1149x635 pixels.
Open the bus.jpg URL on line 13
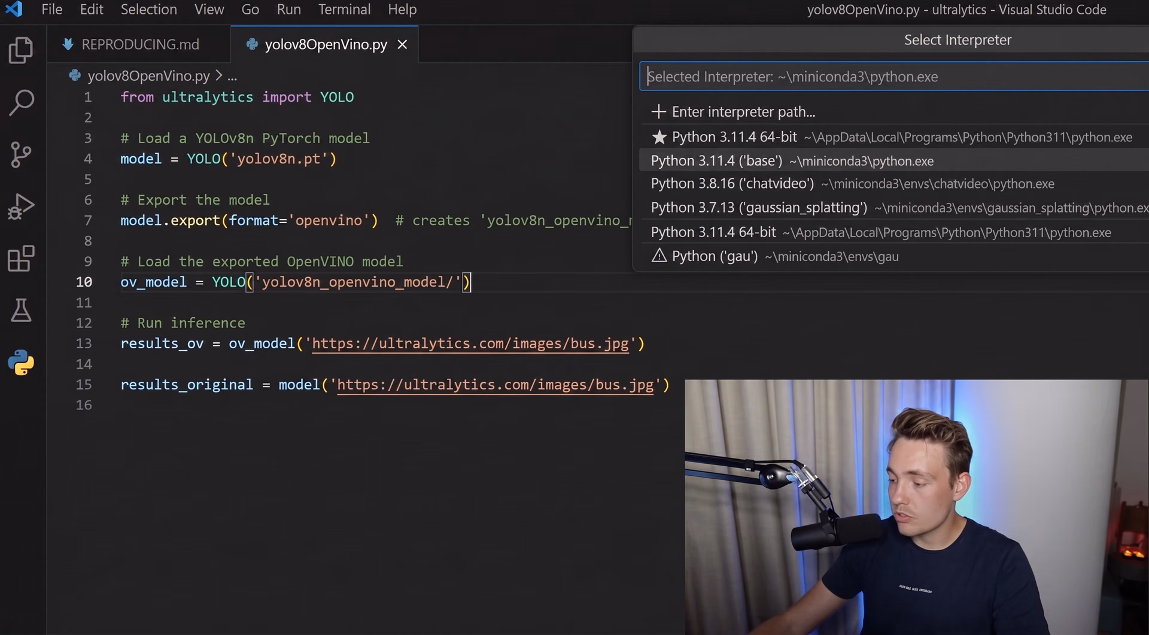(470, 344)
